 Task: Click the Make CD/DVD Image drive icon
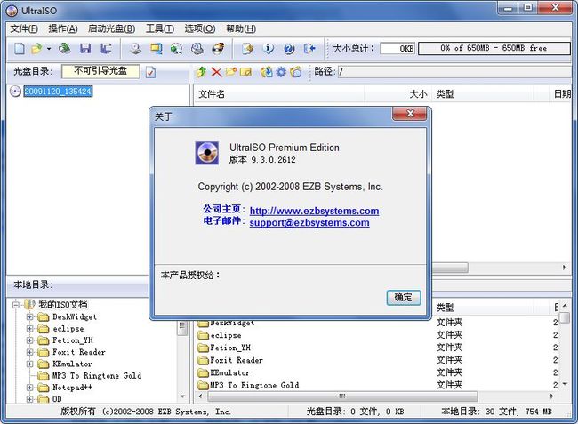click(136, 48)
